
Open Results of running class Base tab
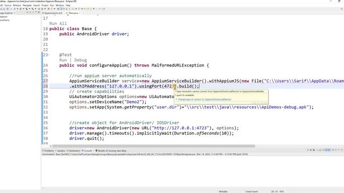(x=111, y=151)
